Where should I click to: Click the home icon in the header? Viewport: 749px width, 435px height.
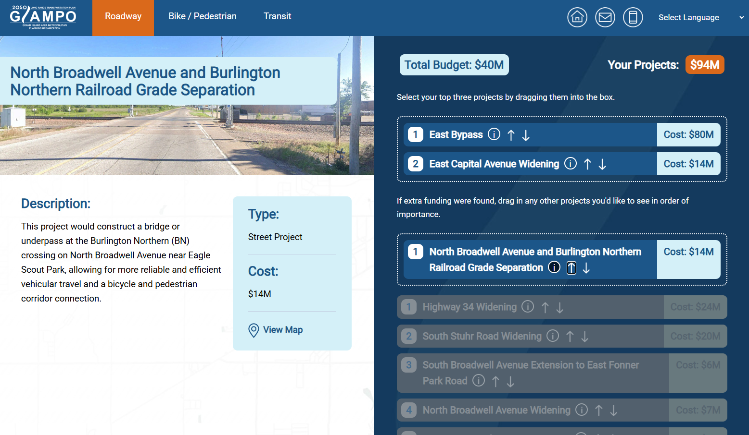click(x=577, y=17)
